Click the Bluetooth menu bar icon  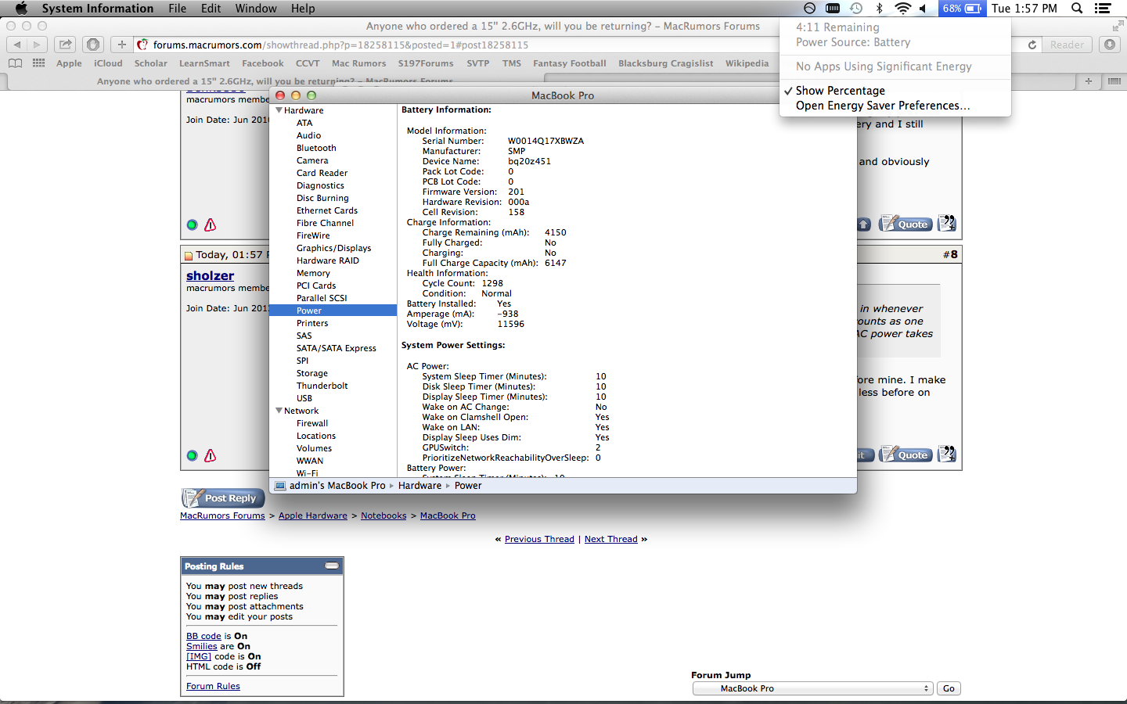(x=879, y=9)
